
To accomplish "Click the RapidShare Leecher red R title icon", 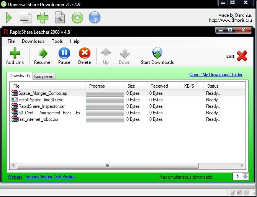I will pyautogui.click(x=6, y=32).
